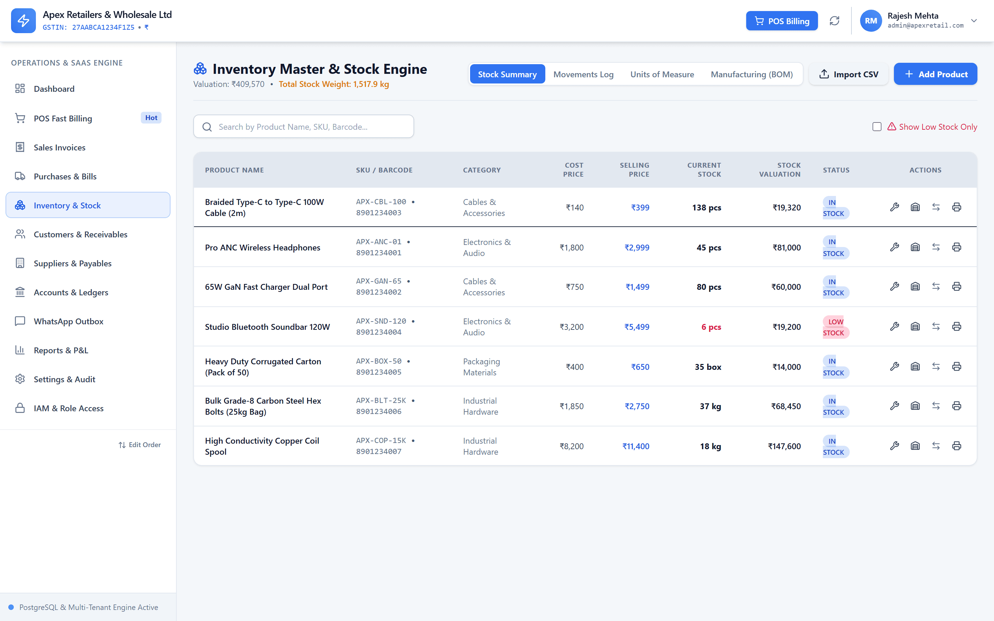Viewport: 994px width, 621px height.
Task: Click the Hot badge next to POS Fast Billing
Action: [x=151, y=118]
